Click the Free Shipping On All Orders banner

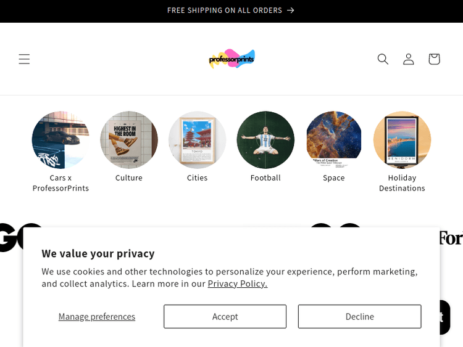point(225,10)
